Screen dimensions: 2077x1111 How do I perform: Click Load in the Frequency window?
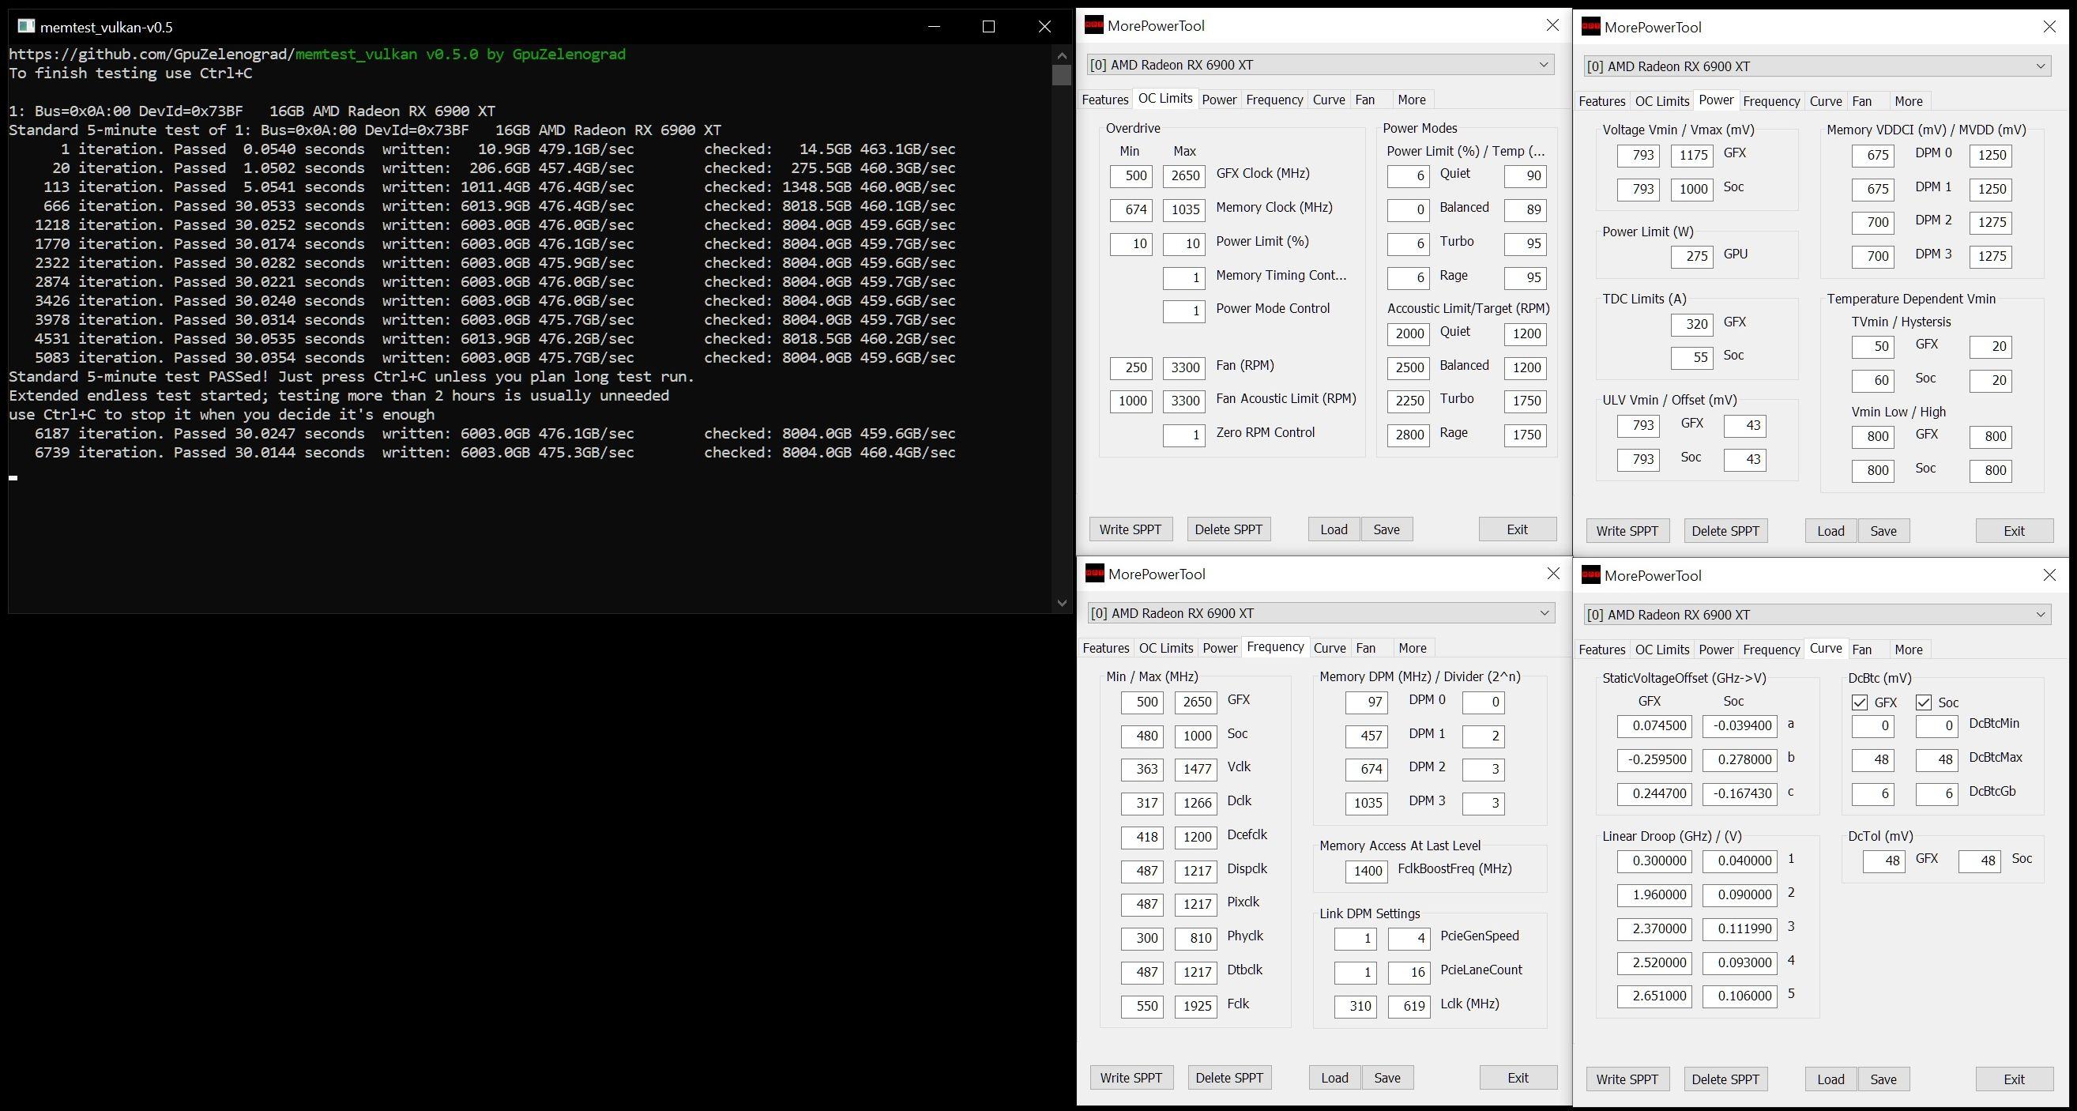(x=1334, y=1078)
